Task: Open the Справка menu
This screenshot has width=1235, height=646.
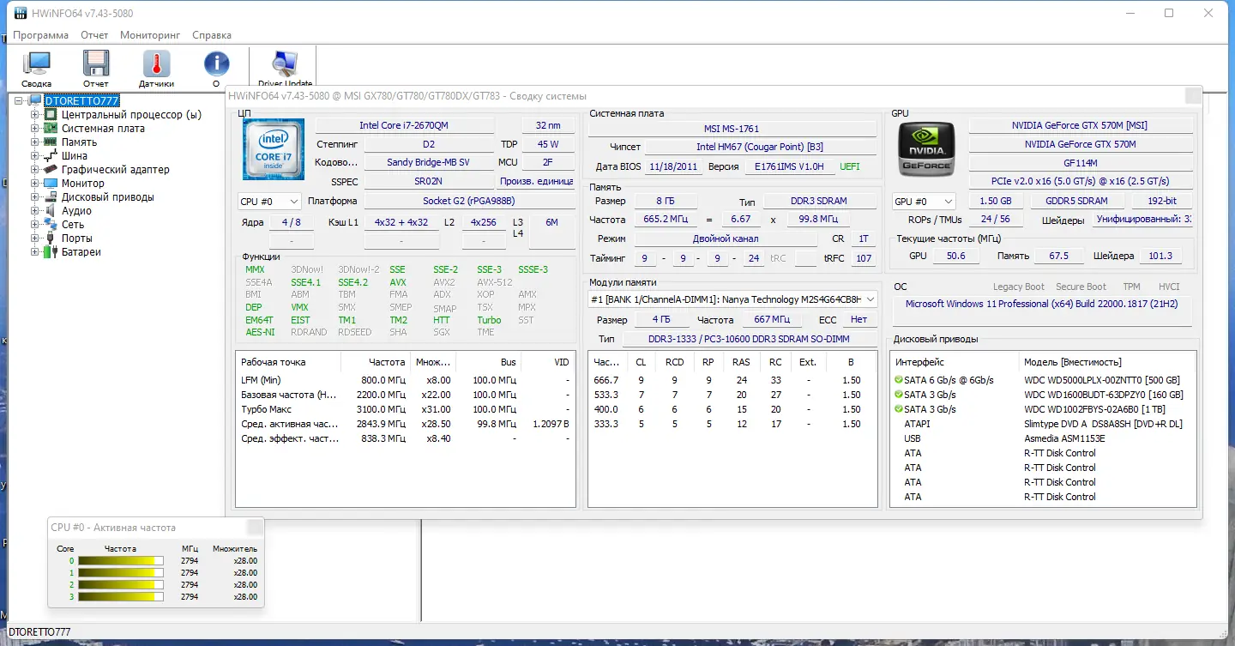Action: click(x=212, y=35)
